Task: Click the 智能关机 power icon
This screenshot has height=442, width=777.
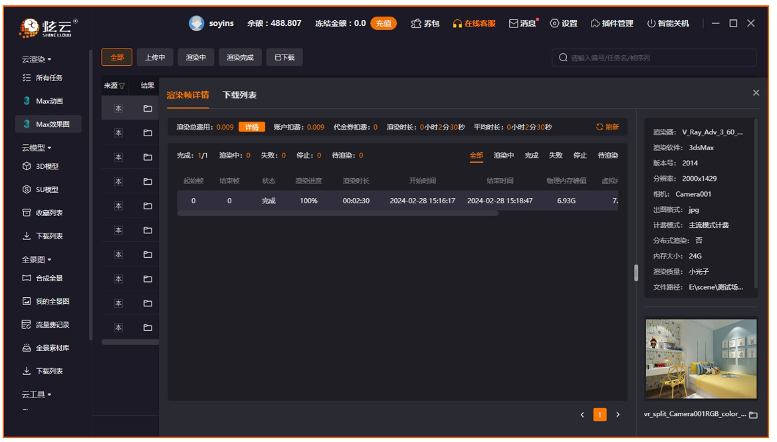Action: coord(651,23)
